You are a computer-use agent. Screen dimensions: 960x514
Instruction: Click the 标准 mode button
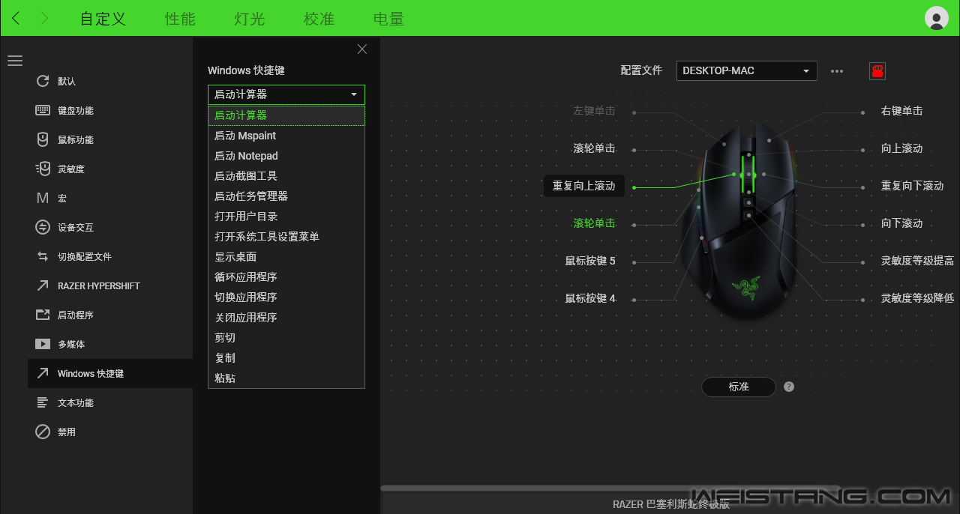738,387
